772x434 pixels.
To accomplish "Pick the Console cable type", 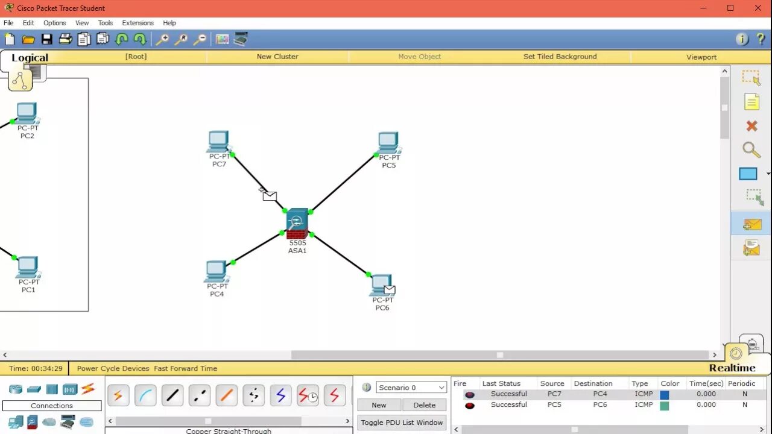I will (145, 395).
